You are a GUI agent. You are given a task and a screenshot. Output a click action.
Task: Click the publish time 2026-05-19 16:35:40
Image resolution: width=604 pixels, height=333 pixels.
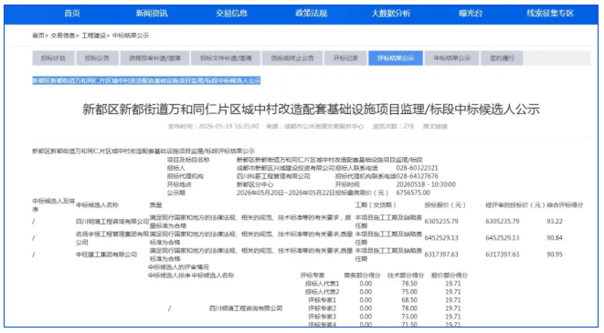coord(228,126)
